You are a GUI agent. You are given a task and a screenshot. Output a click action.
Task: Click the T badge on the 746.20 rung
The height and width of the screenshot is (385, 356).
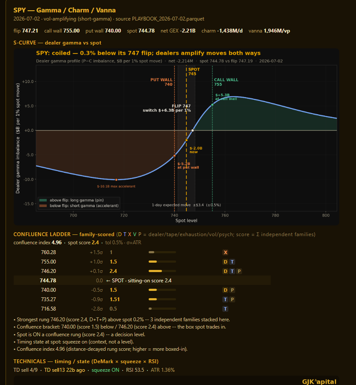(x=232, y=271)
